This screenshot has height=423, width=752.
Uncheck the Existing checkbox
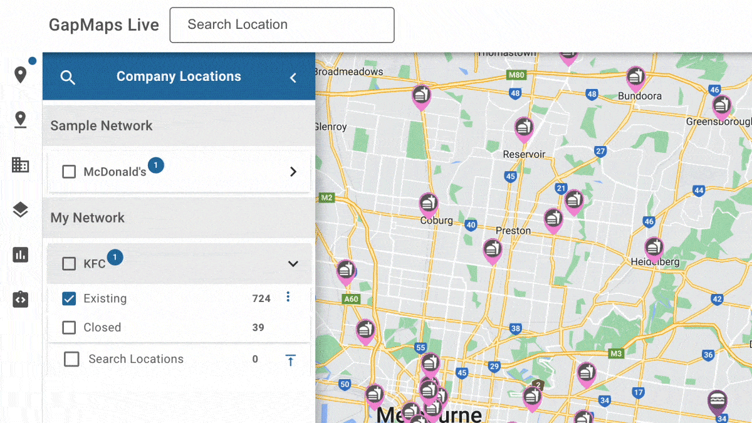(69, 298)
